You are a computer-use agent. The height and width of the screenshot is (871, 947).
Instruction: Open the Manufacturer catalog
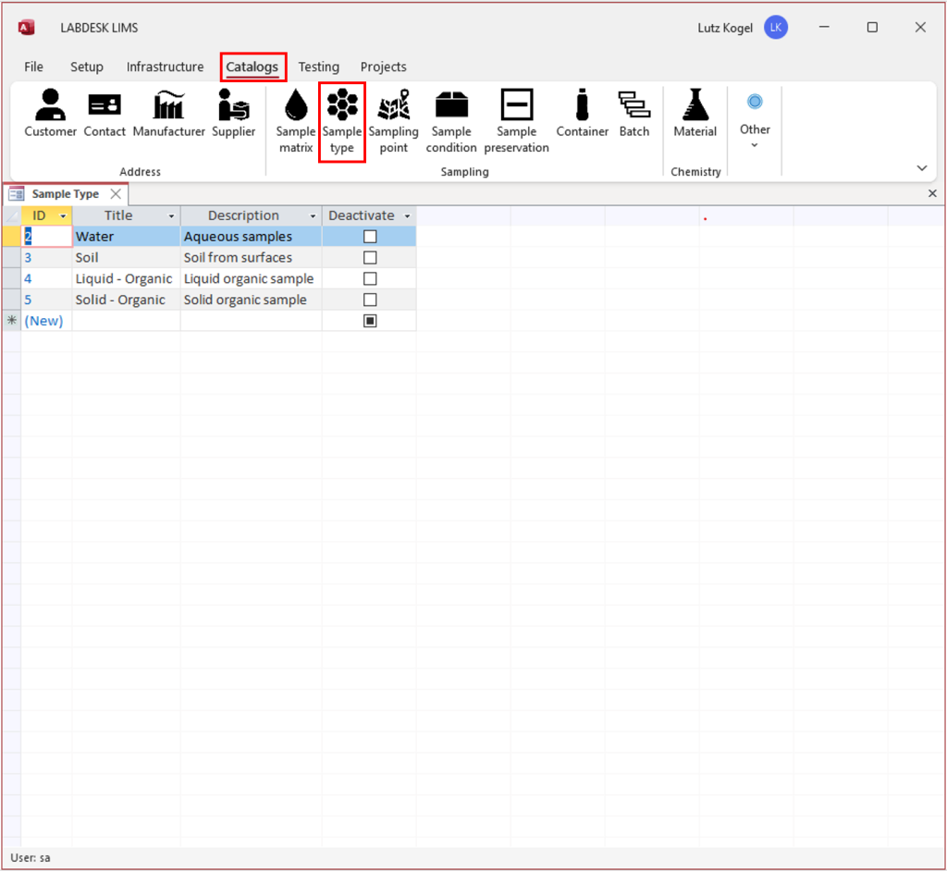pos(168,113)
